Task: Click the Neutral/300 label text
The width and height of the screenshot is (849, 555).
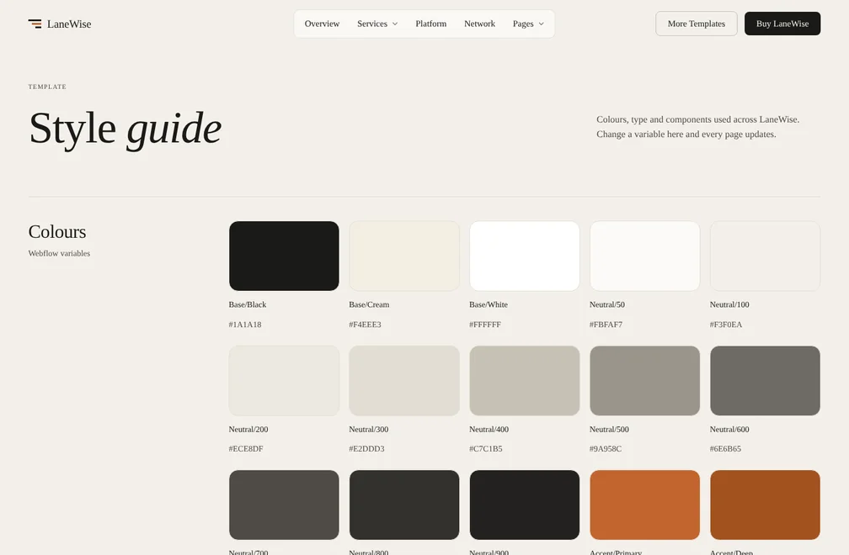Action: pos(369,429)
